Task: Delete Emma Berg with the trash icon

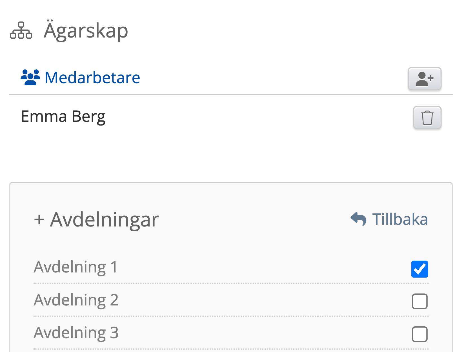Action: (x=427, y=118)
